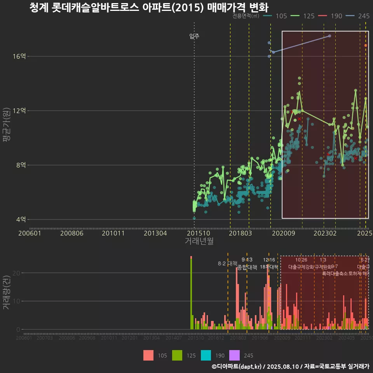The width and height of the screenshot is (373, 373).
Task: Click '200601' on the price chart x-axis
Action: click(x=30, y=233)
